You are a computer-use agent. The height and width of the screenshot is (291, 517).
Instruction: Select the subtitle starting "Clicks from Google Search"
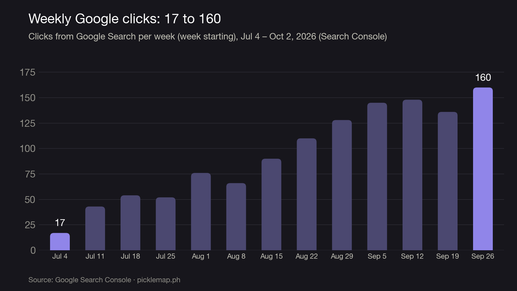pos(208,37)
